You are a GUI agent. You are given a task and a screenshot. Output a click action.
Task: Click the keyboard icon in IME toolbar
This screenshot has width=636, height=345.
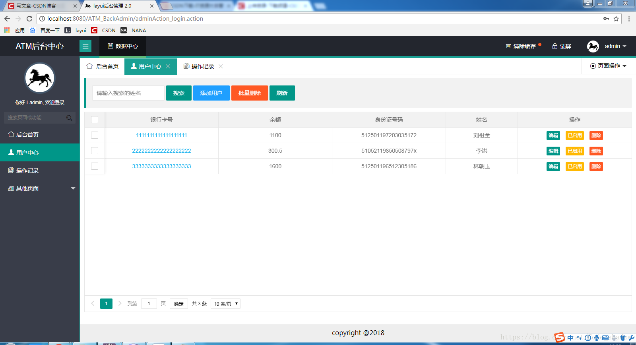click(605, 338)
